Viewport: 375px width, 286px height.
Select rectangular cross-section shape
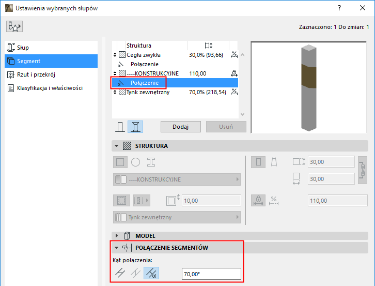(120, 162)
